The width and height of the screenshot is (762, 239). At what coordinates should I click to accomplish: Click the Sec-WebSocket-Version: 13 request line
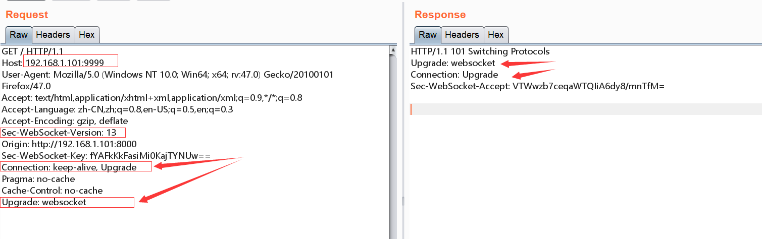click(59, 133)
